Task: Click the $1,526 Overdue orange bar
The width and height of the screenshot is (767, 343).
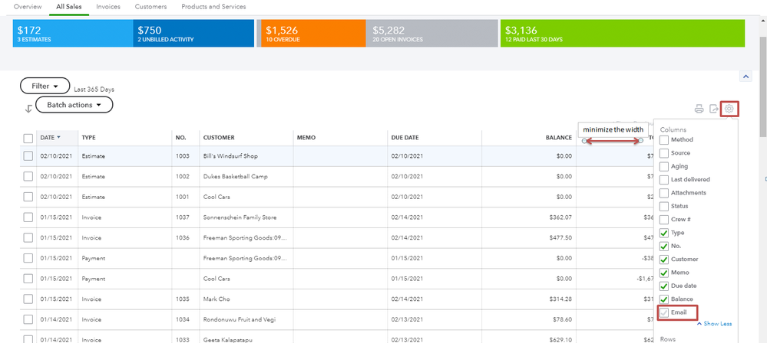Action: [x=313, y=33]
